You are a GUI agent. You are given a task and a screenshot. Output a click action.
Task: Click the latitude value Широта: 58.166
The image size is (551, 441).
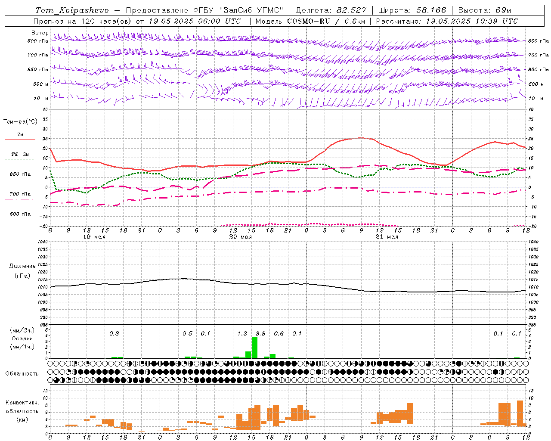(x=412, y=10)
